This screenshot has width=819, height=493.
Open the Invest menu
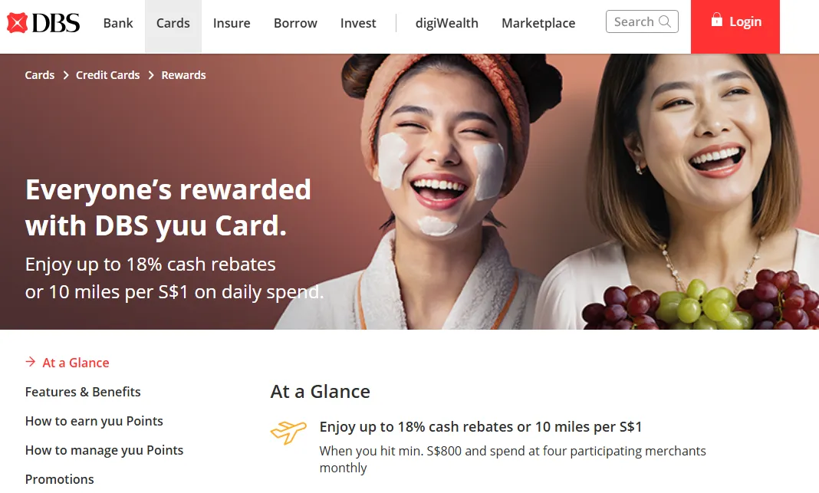pos(358,24)
